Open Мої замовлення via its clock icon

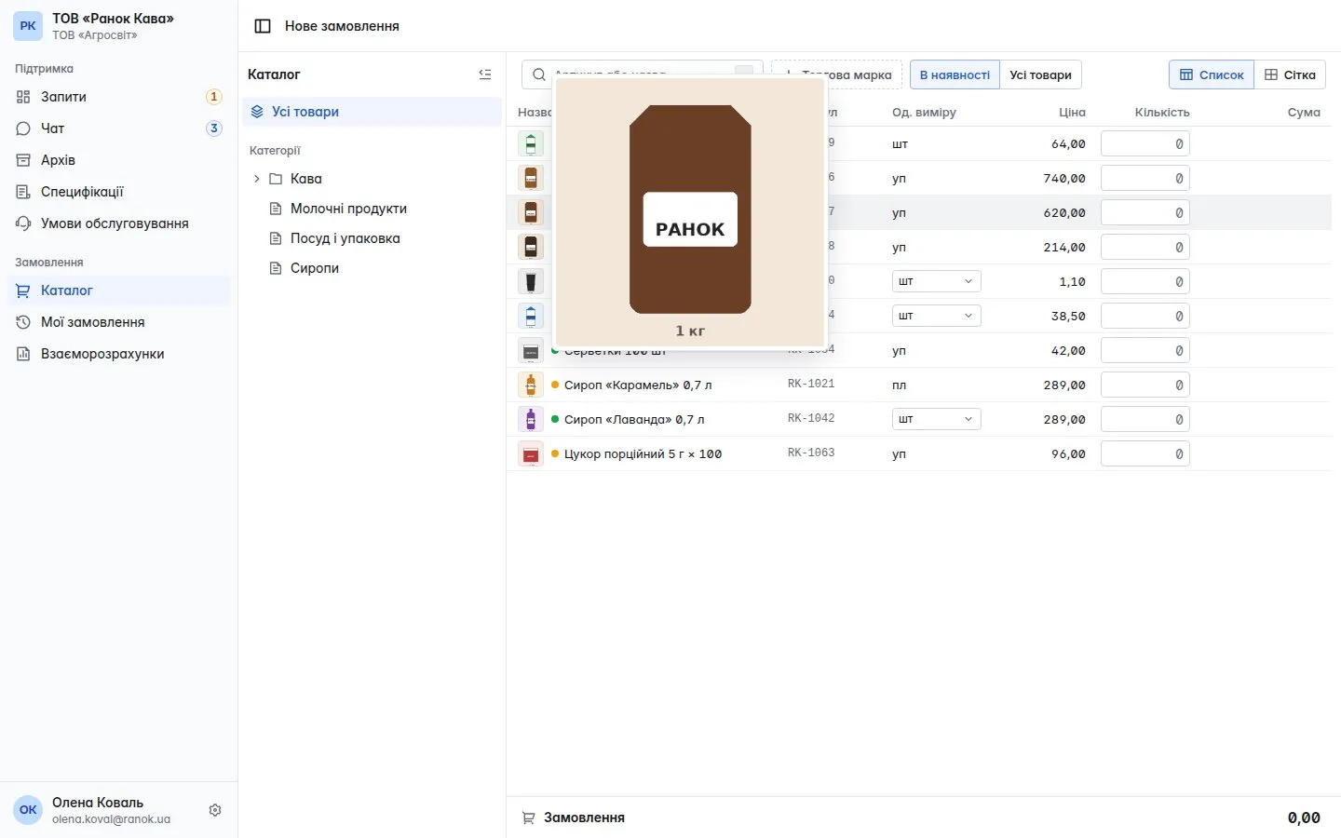(x=23, y=322)
